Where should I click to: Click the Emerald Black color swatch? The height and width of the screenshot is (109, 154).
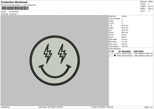tap(115, 56)
